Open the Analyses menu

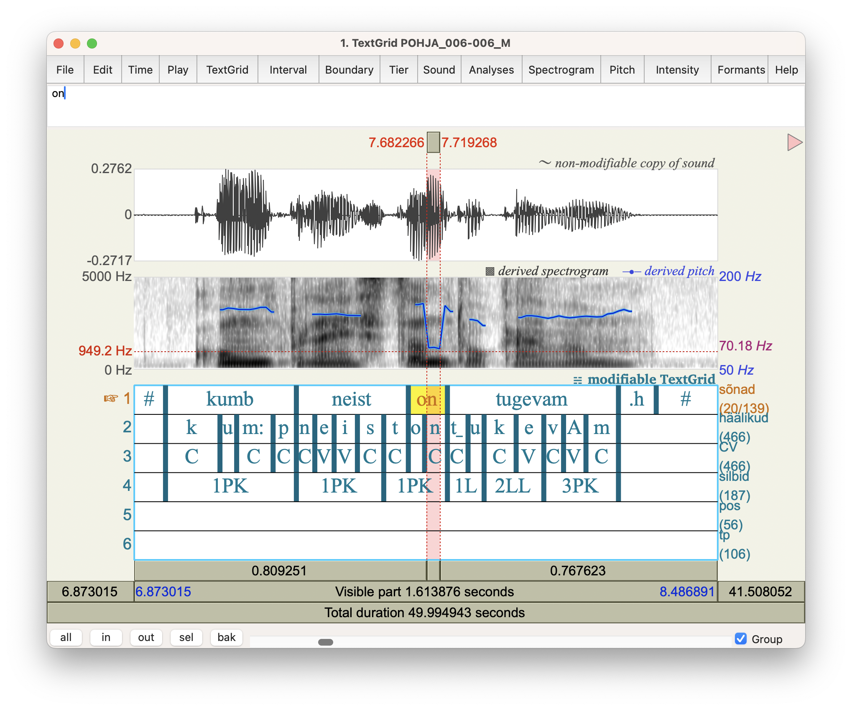(x=491, y=70)
